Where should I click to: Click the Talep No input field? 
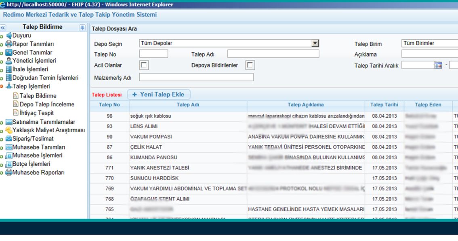click(153, 54)
